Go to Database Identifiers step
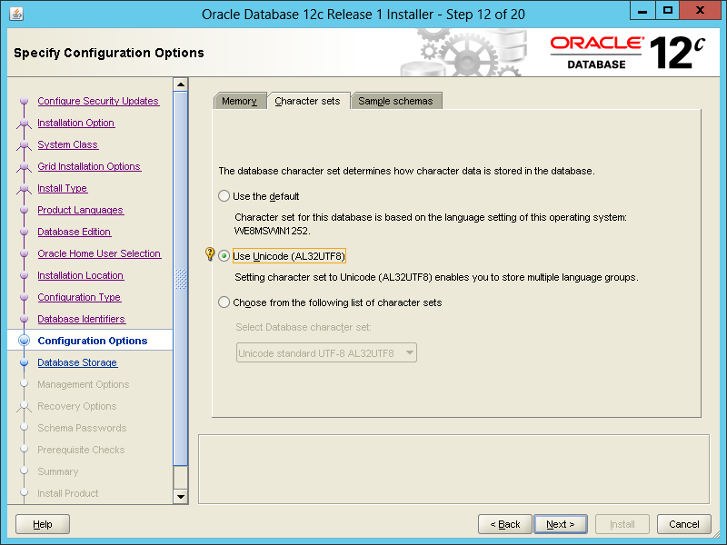This screenshot has width=727, height=545. point(82,319)
